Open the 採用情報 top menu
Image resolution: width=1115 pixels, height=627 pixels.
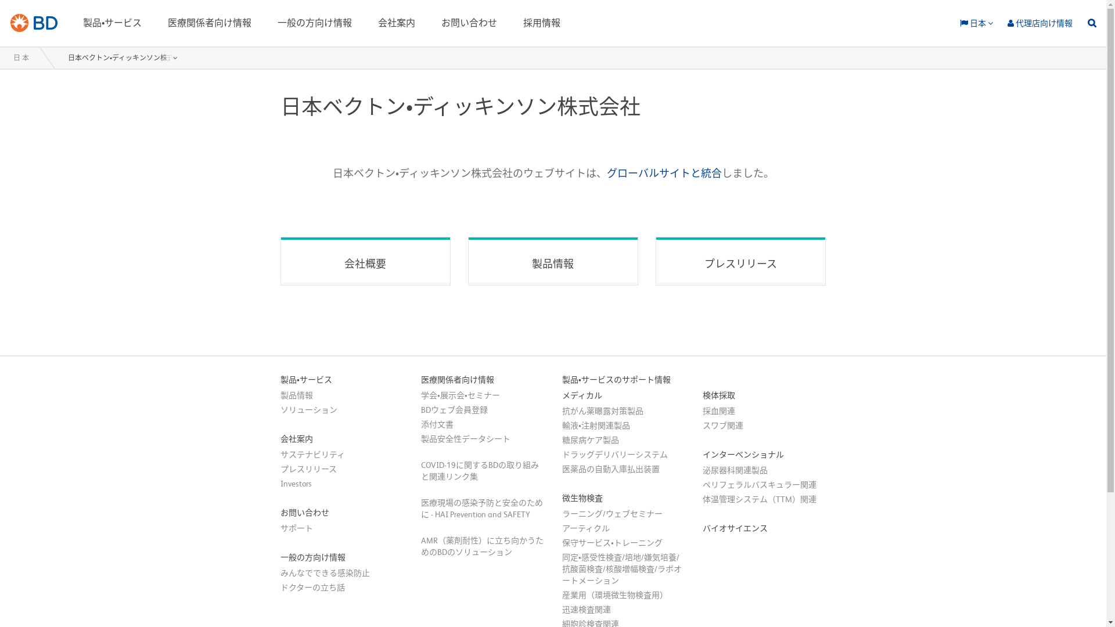coord(542,23)
